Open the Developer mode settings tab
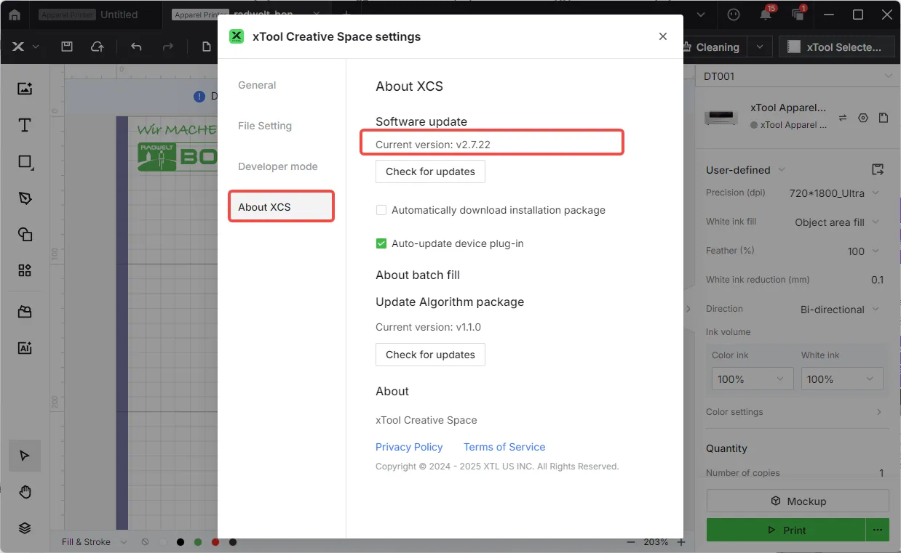Screen dimensions: 901x553 pyautogui.click(x=278, y=166)
